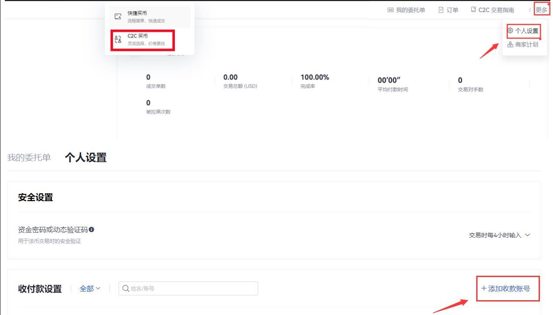
Task: Expand the 全部 payment filter dropdown
Action: (90, 288)
